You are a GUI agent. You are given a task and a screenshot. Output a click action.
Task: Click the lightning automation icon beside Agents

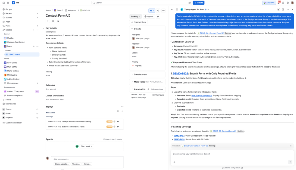tap(158, 17)
